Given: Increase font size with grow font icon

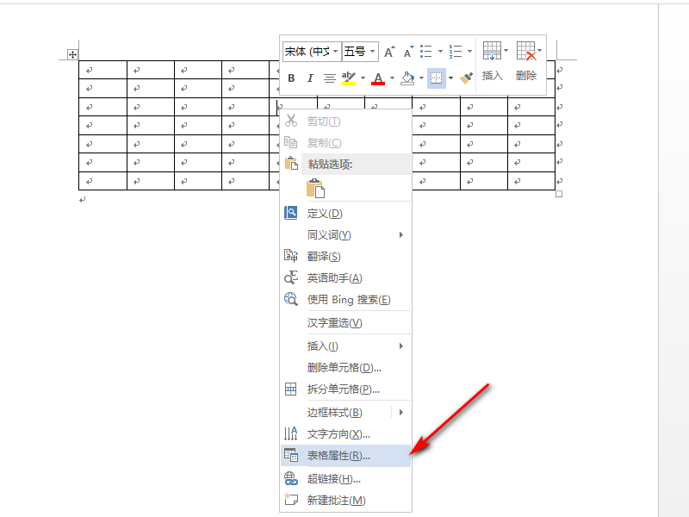Looking at the screenshot, I should tap(389, 52).
